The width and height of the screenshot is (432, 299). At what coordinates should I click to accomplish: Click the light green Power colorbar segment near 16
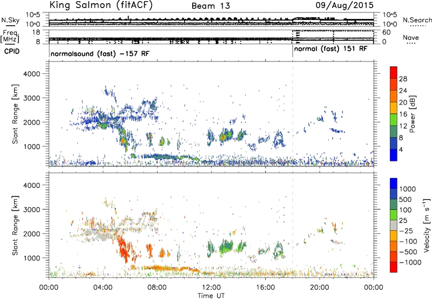point(394,120)
